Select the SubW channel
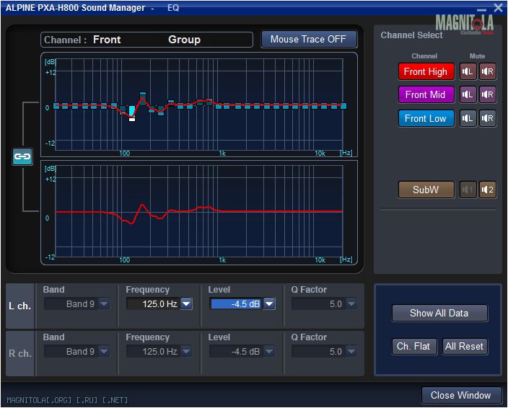Image resolution: width=508 pixels, height=408 pixels. point(426,190)
